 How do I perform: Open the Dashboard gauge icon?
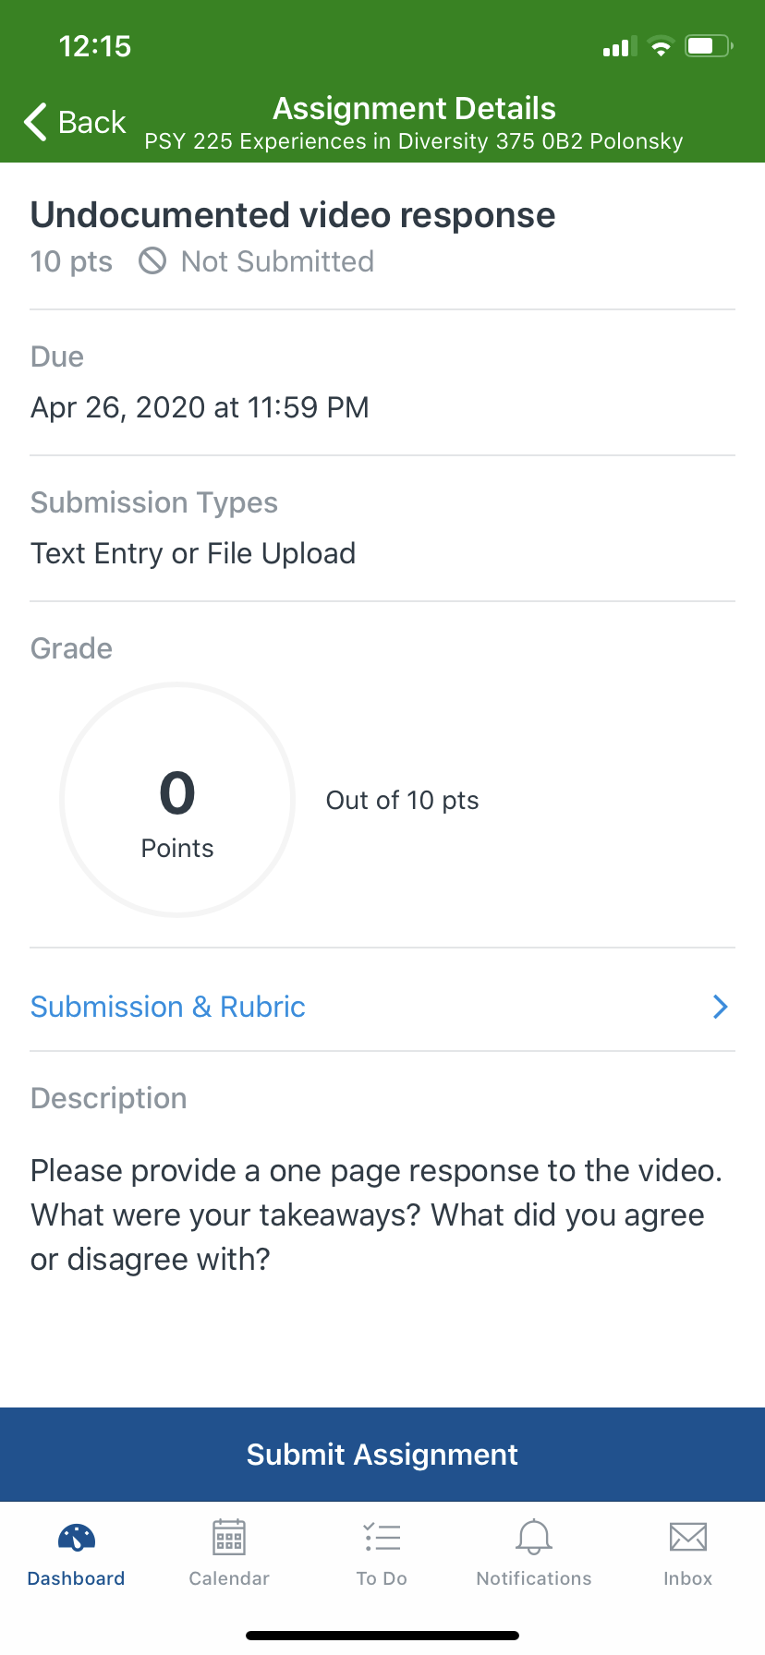point(77,1538)
